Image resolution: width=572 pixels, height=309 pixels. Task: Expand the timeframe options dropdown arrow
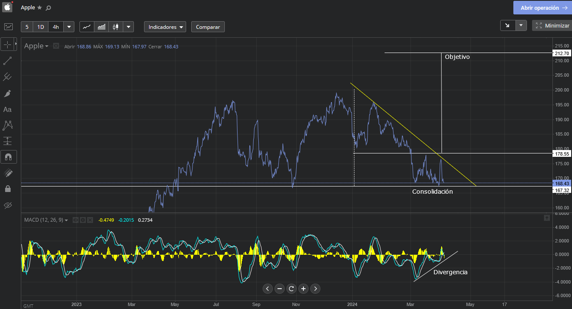69,27
